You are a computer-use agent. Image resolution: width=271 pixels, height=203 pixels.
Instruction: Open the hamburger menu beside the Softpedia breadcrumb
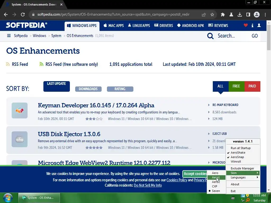coord(9,36)
